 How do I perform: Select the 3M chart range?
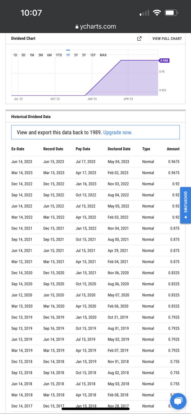[x=41, y=55]
